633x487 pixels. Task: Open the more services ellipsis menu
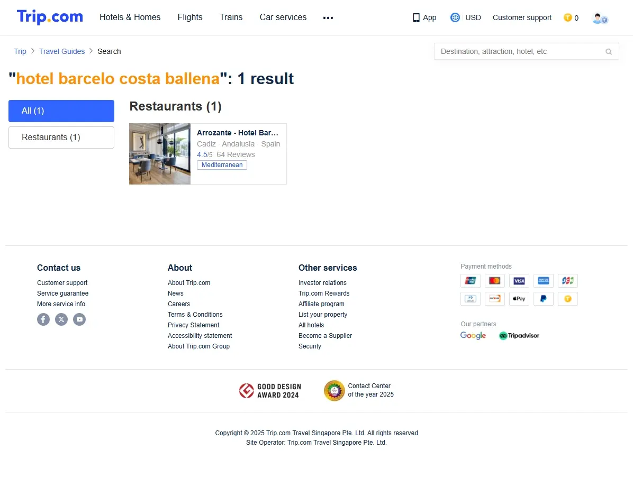pos(328,18)
